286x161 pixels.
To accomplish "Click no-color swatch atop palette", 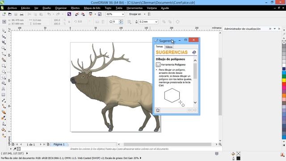I will (x=284, y=42).
